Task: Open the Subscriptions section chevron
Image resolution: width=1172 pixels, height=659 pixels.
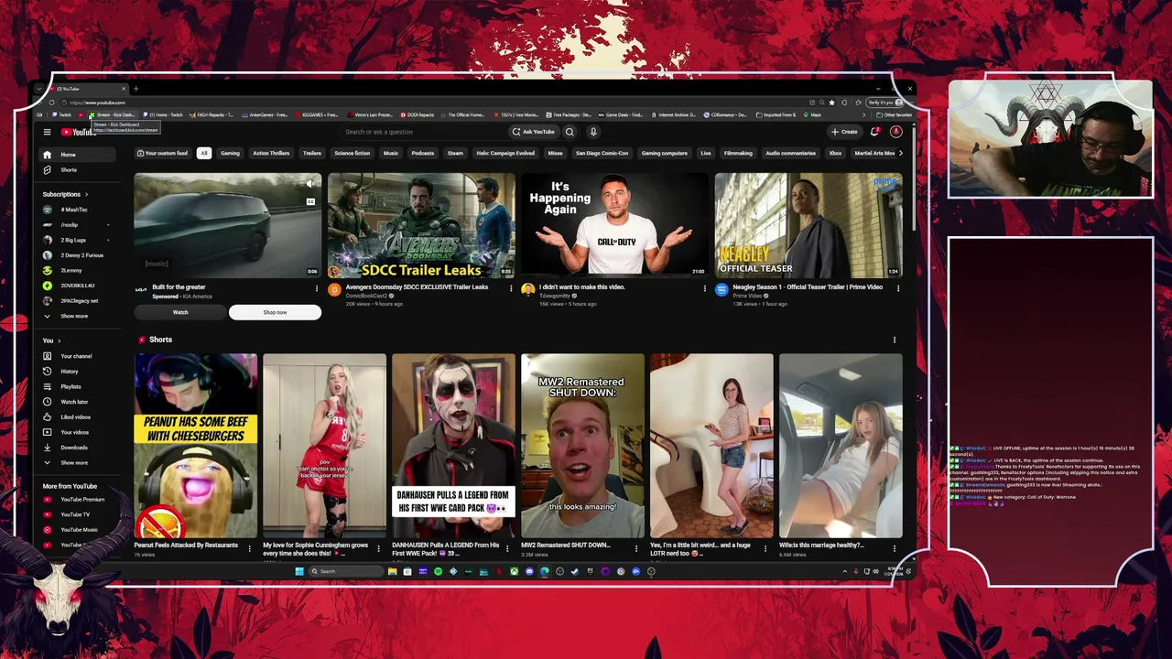Action: [86, 194]
